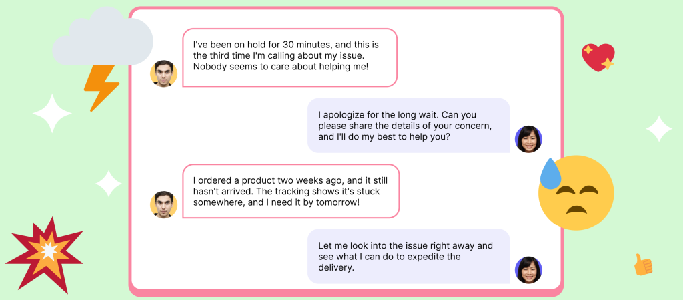Click the orange lightning bolt
This screenshot has height=300, width=683.
click(x=102, y=87)
